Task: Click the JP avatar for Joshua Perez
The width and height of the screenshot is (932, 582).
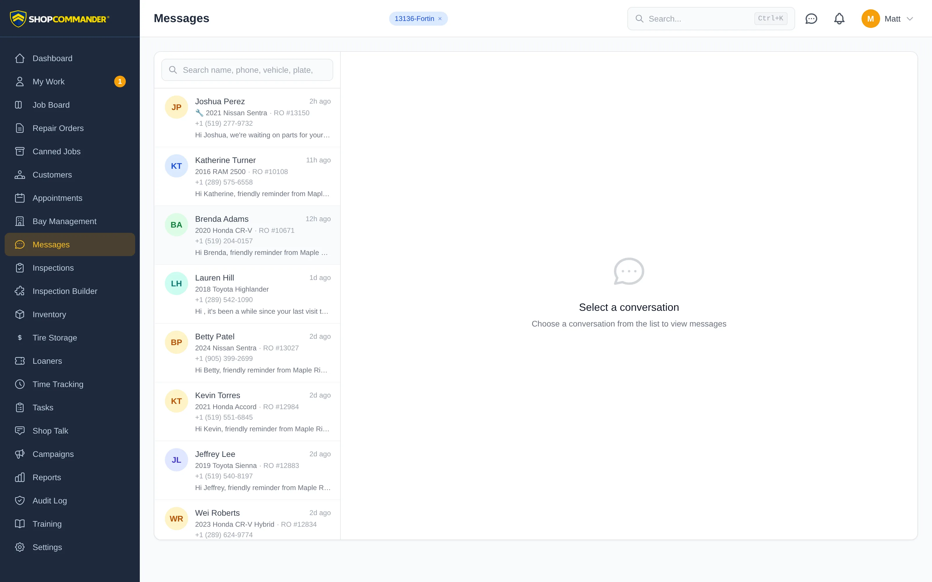Action: 176,107
